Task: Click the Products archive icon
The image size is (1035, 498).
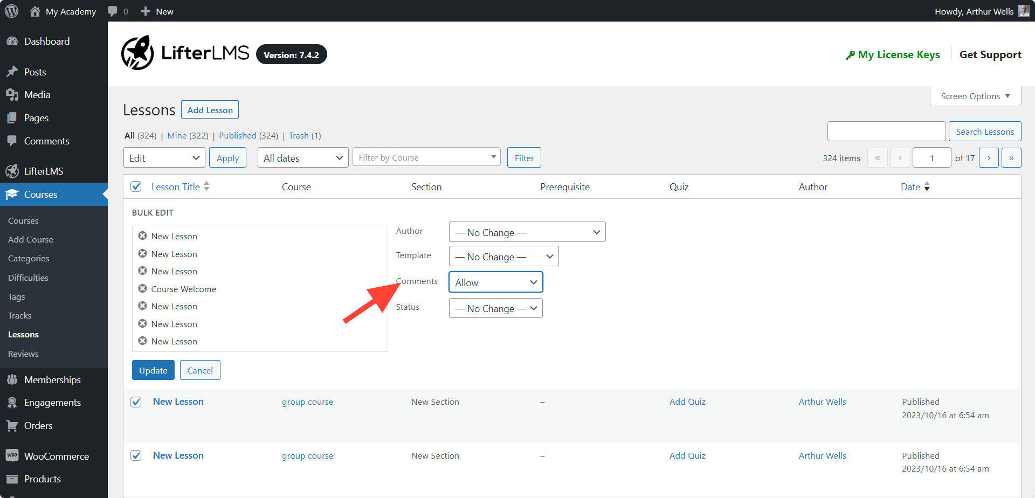Action: (x=12, y=479)
